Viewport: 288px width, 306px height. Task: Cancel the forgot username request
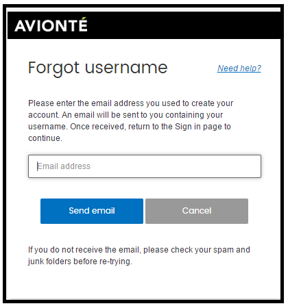(x=197, y=211)
